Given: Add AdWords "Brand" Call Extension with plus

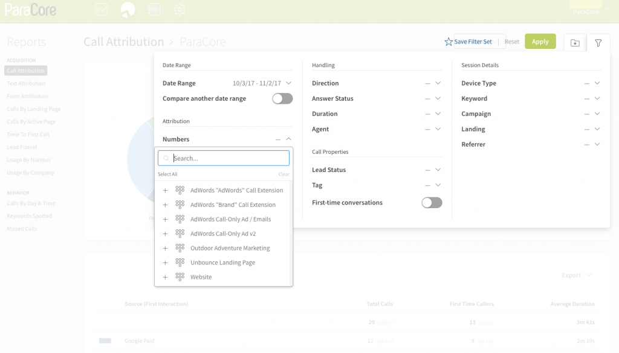Looking at the screenshot, I should coord(166,205).
